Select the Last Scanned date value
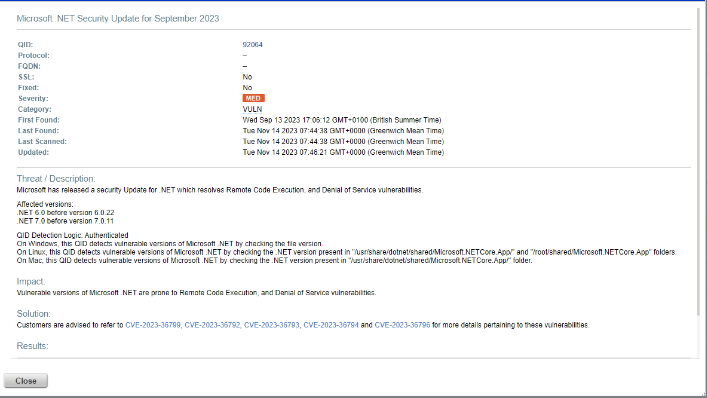 [x=343, y=142]
